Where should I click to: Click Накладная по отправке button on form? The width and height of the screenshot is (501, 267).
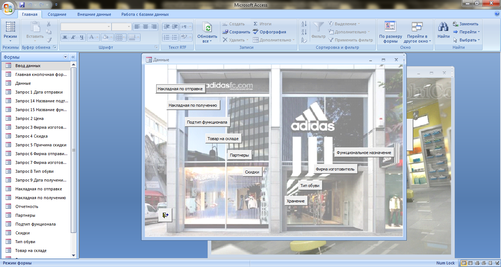pyautogui.click(x=180, y=88)
